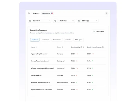The image size is (136, 102).
Task: Sort by Prompt column arrows
Action: pos(36,47)
